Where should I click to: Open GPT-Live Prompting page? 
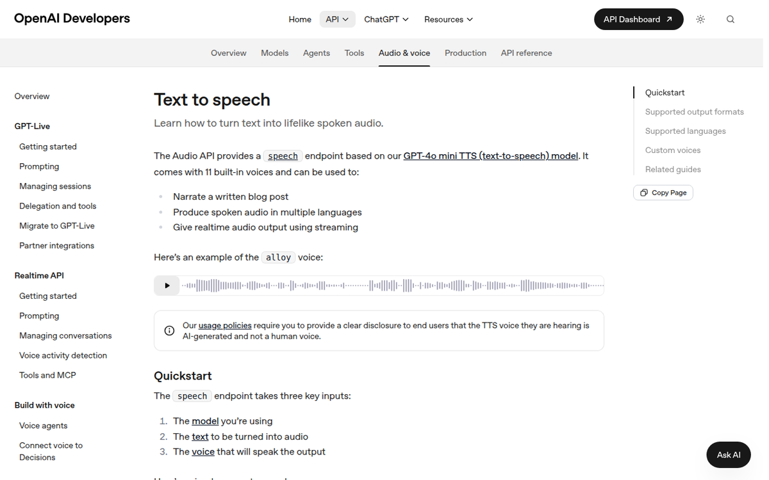click(x=39, y=166)
